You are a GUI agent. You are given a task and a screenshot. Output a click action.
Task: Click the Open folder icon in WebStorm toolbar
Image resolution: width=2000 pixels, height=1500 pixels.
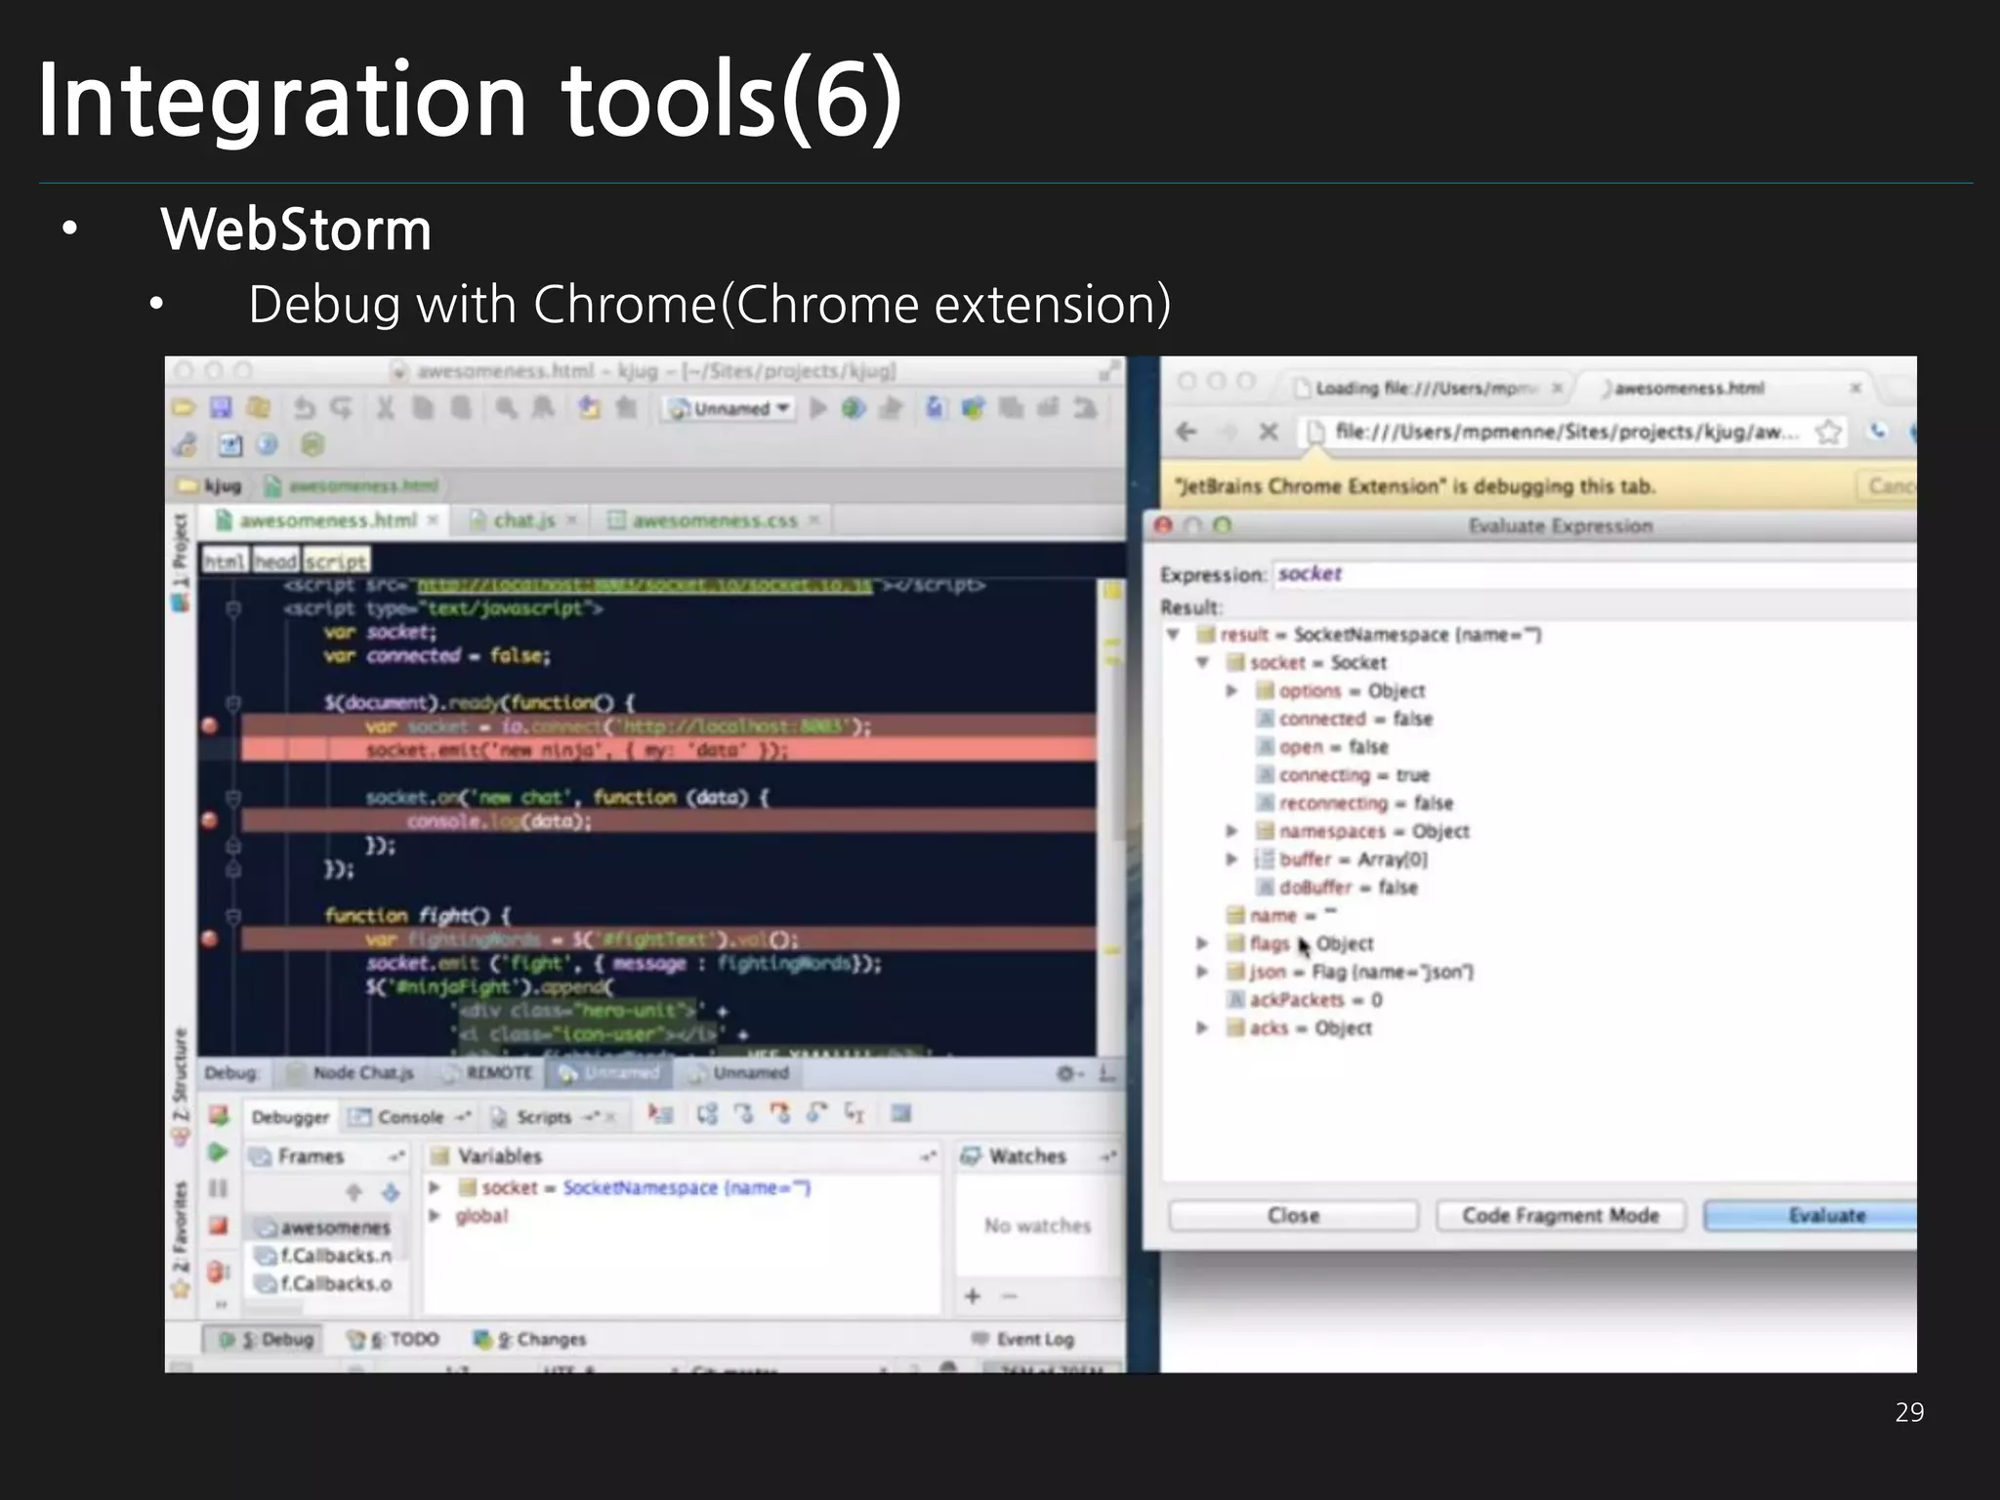[x=184, y=407]
